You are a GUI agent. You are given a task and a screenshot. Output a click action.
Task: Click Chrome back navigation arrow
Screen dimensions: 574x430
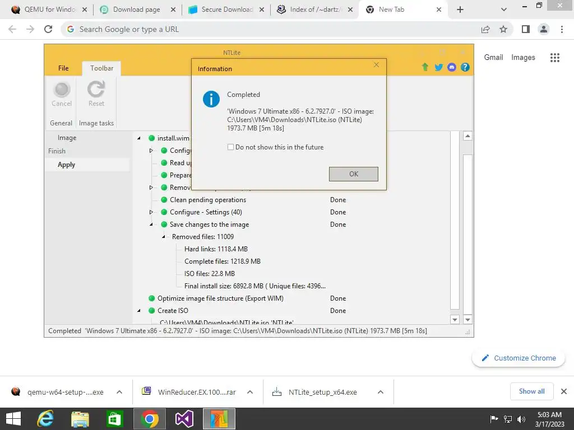click(x=12, y=29)
